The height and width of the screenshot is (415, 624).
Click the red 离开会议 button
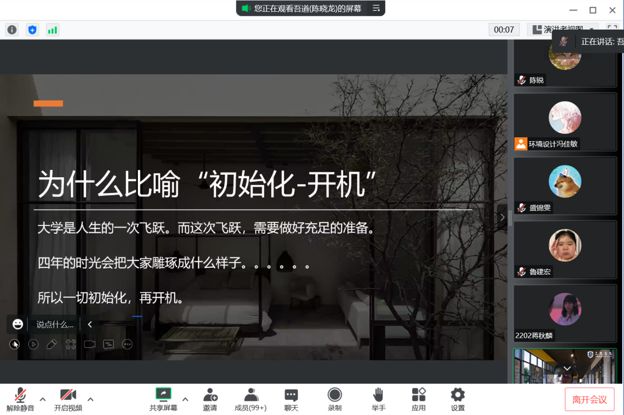(589, 399)
